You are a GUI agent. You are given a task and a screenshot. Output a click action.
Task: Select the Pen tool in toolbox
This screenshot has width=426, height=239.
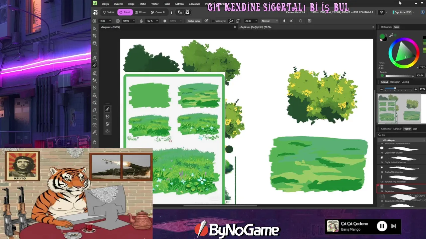coord(95,110)
